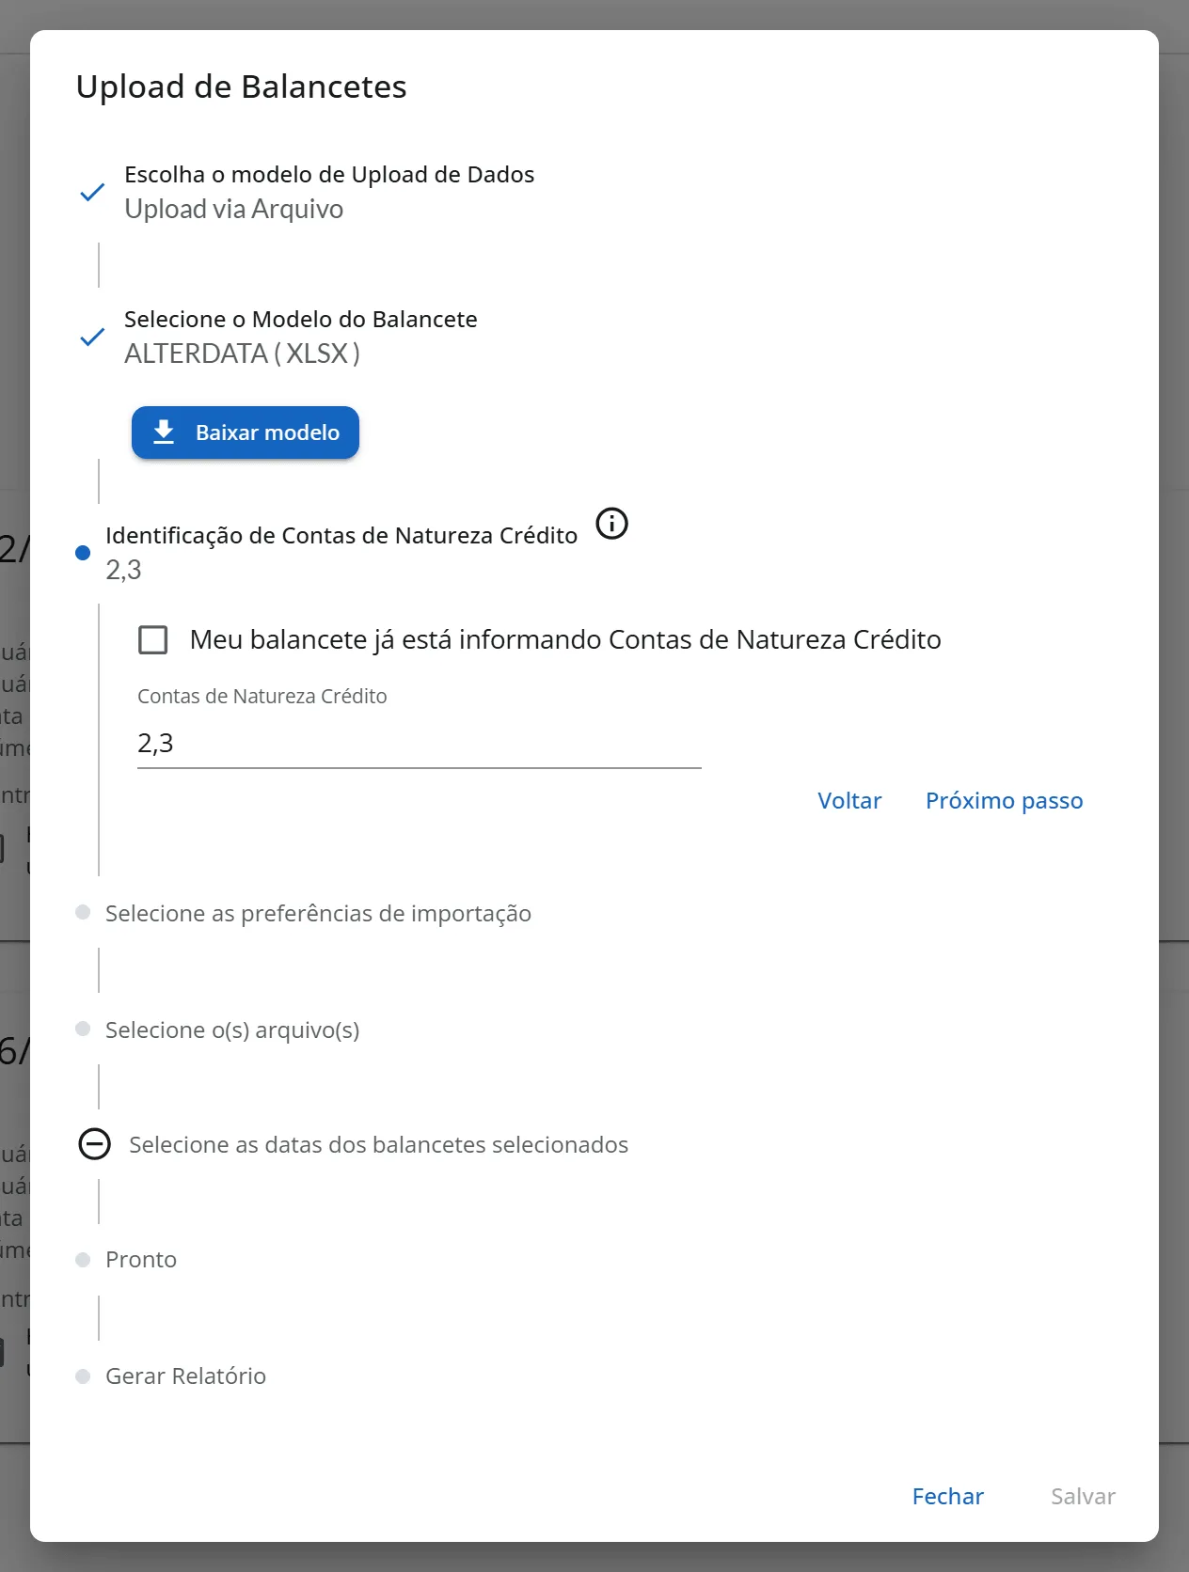Click the Contas de Natureza Crédito input field
Viewport: 1189px width, 1572px height.
tap(420, 744)
